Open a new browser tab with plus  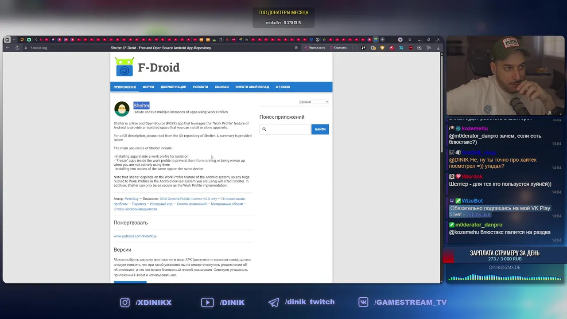click(382, 39)
